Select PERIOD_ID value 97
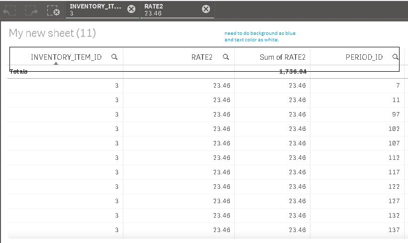The height and width of the screenshot is (243, 408). click(396, 115)
